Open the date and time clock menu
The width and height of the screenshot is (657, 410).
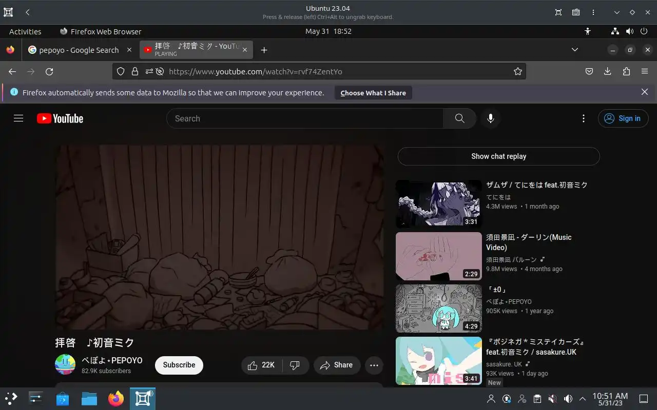[x=610, y=399]
